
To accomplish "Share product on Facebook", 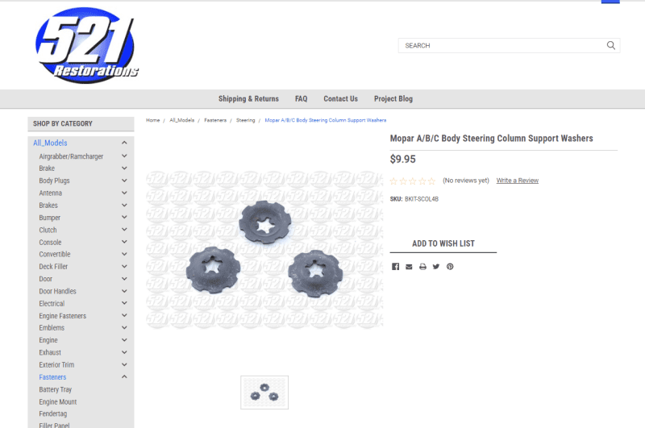I will 395,267.
